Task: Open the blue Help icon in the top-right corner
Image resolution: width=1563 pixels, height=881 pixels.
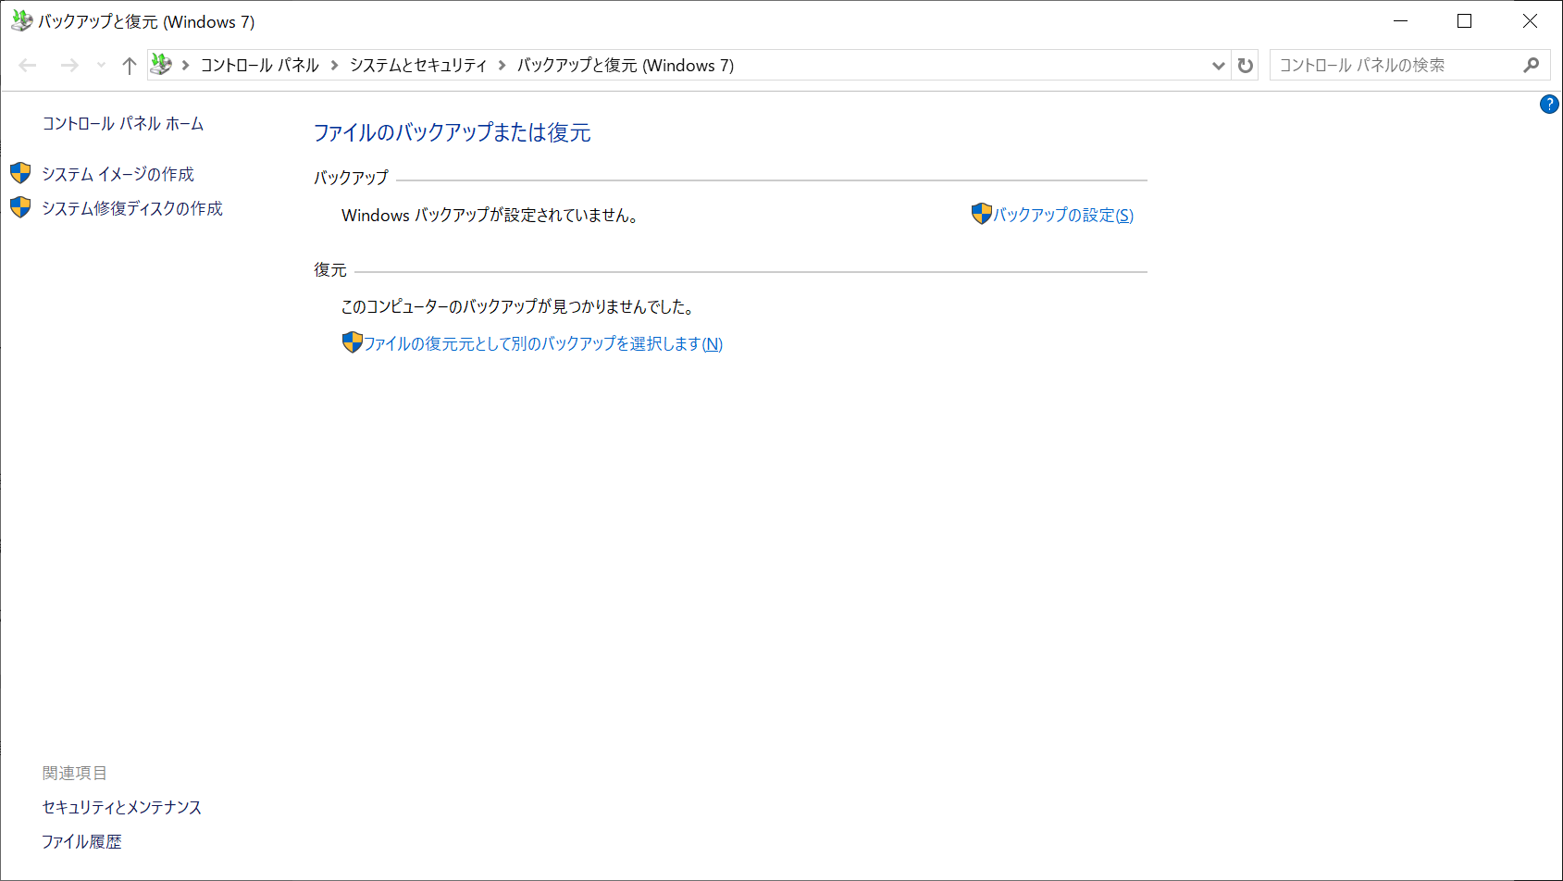Action: [x=1550, y=105]
